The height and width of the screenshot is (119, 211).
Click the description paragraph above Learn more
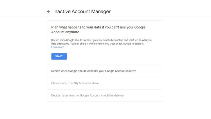[102, 42]
